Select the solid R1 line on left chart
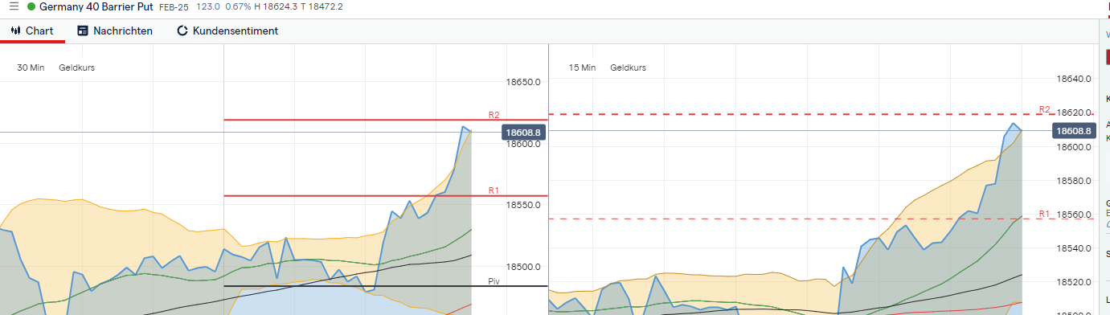This screenshot has height=315, width=1110. point(385,195)
